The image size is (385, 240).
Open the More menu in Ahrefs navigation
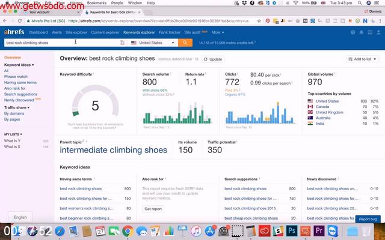point(218,32)
